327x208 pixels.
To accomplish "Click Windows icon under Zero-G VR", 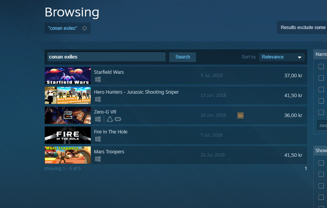I will click(x=98, y=119).
